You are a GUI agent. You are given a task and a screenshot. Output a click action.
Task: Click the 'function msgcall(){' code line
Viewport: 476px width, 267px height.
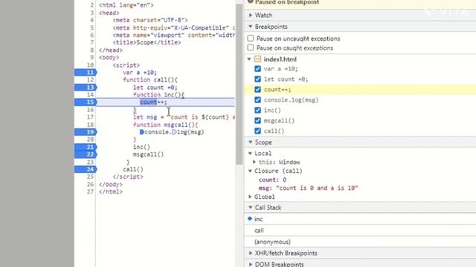[165, 125]
